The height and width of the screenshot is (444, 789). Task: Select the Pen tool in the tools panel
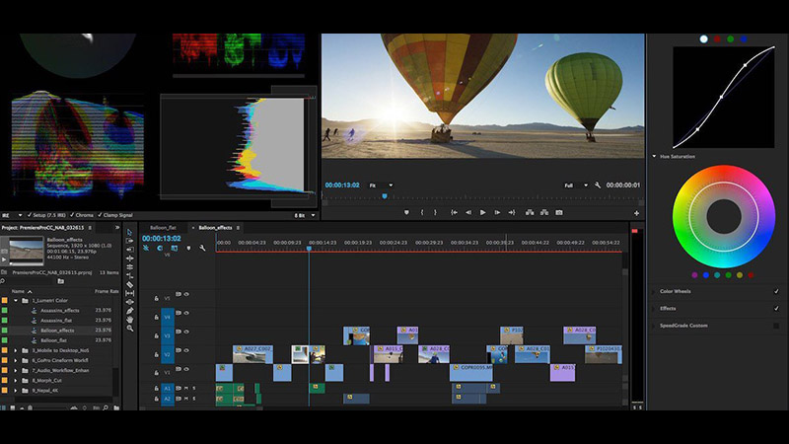point(129,311)
